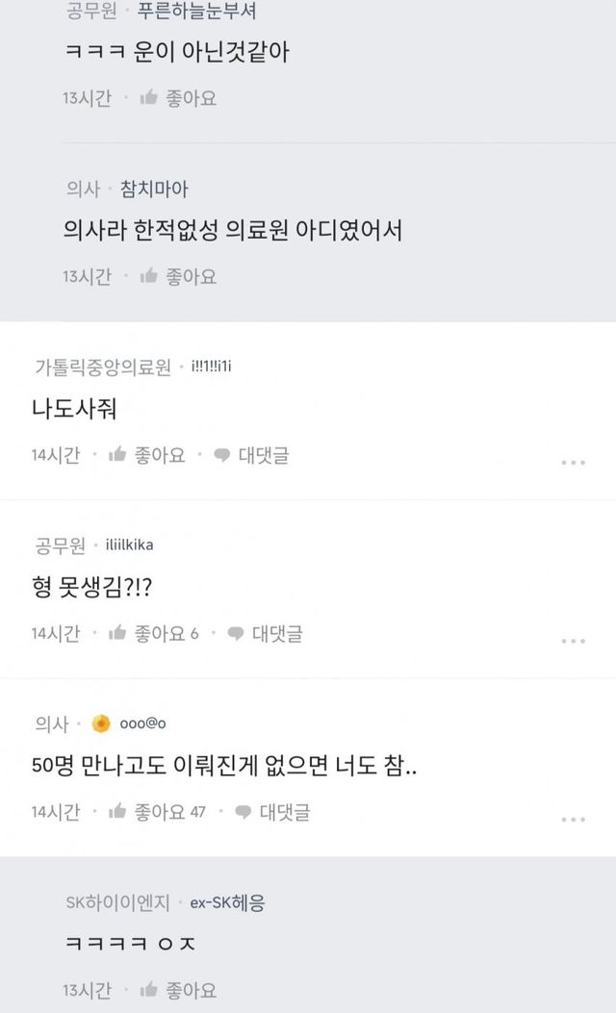This screenshot has height=1013, width=616.
Task: Open the ex-SK헤응 user nickname
Action: click(220, 902)
